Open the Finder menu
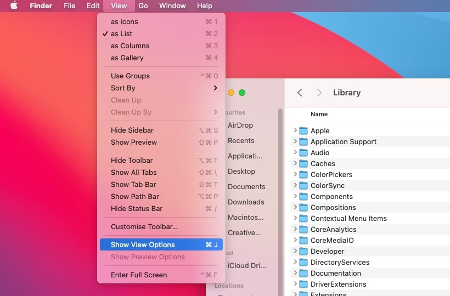450x296 pixels. click(x=41, y=5)
